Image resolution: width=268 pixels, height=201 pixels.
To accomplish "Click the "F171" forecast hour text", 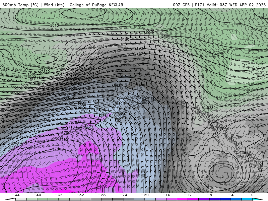I will tap(200, 5).
